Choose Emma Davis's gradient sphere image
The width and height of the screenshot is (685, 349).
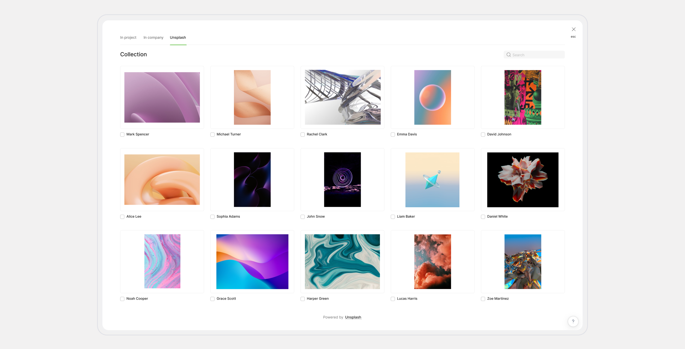[432, 97]
